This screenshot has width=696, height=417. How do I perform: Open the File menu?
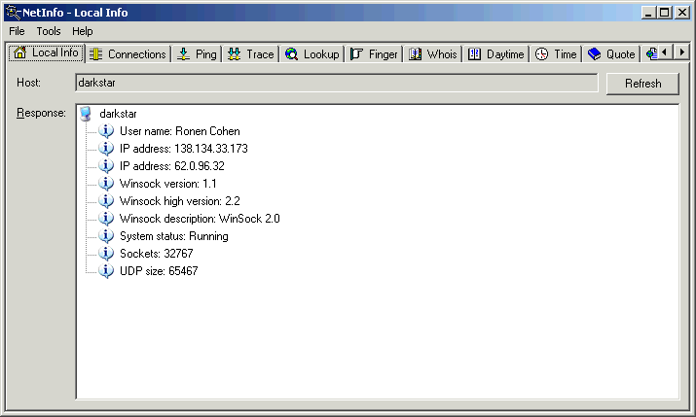[17, 31]
